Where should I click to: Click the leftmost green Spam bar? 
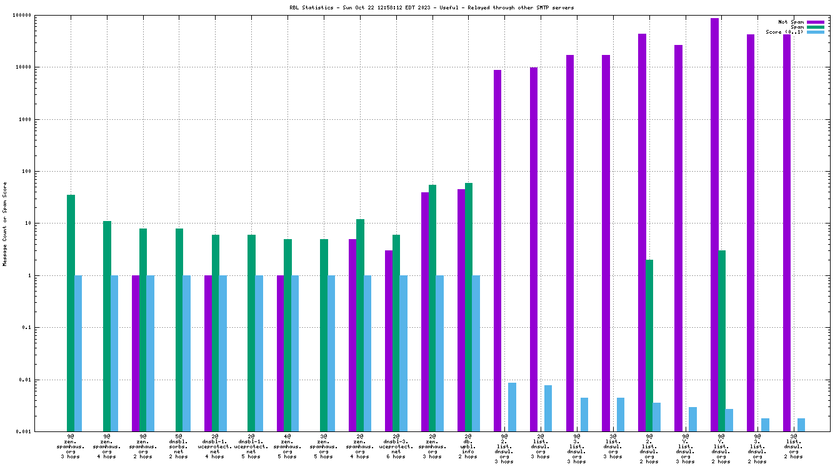click(x=71, y=313)
